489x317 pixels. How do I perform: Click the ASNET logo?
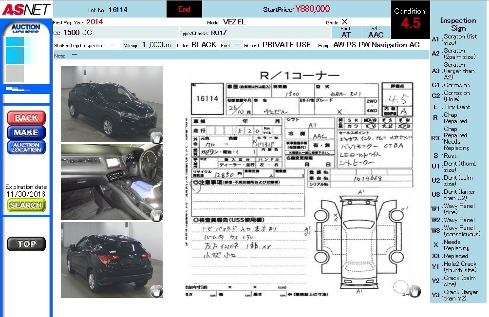[25, 9]
